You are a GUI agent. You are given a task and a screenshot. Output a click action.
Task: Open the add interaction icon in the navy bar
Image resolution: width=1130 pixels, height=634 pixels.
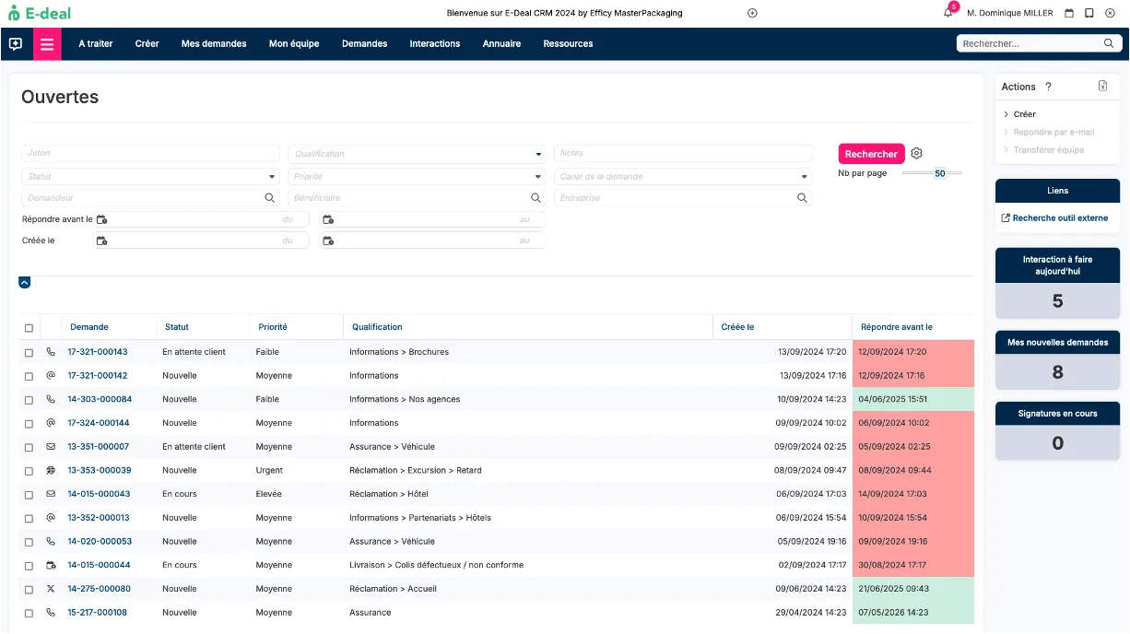(15, 43)
